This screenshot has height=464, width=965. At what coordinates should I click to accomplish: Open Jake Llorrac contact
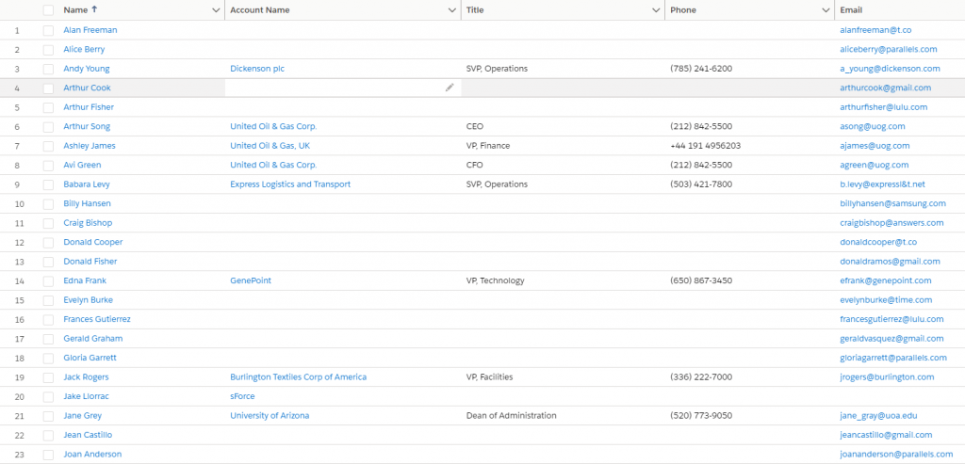point(86,396)
